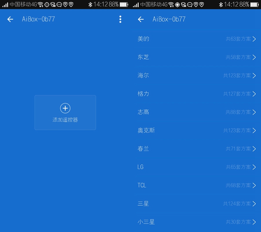Tap signal strength bars in left status bar
Viewport: 261px width, 232px height.
click(5, 5)
